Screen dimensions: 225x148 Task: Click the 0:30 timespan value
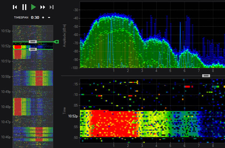(35, 18)
